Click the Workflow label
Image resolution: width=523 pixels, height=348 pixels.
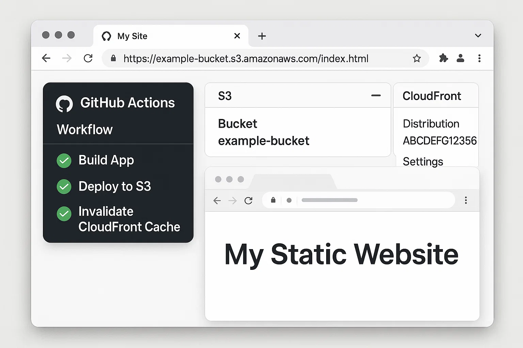coord(85,129)
